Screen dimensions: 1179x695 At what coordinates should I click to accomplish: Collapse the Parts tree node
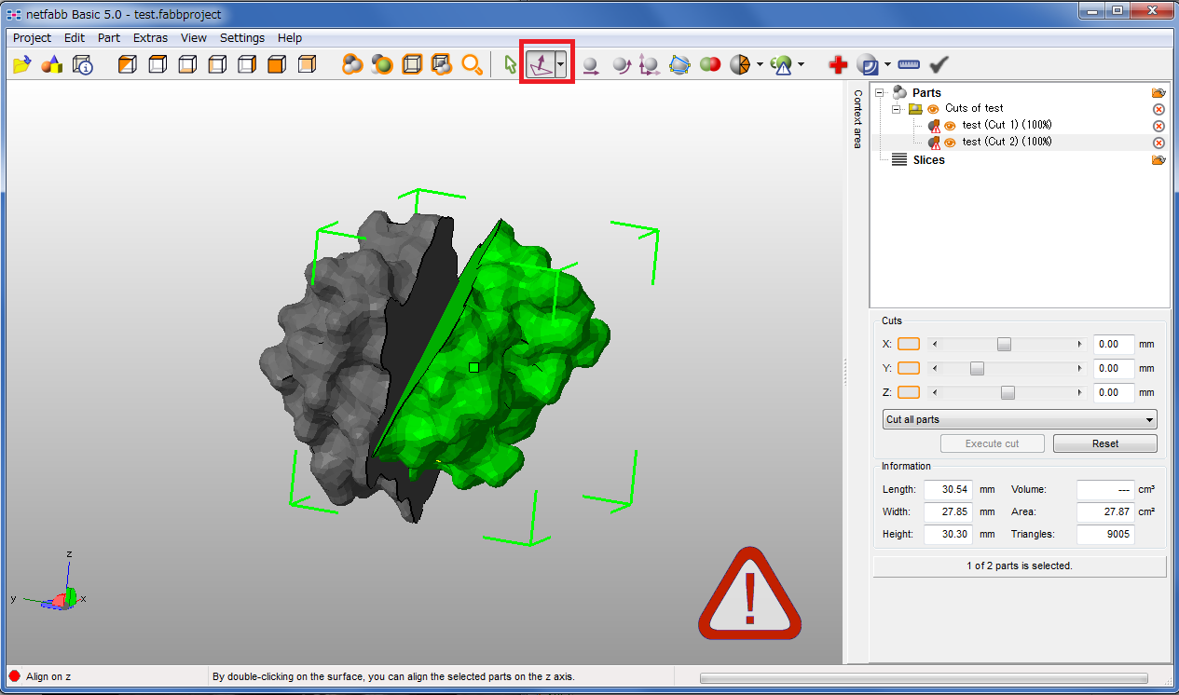[x=880, y=92]
